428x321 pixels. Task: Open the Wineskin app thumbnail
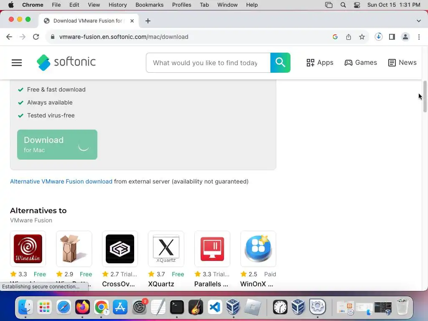pos(28,249)
